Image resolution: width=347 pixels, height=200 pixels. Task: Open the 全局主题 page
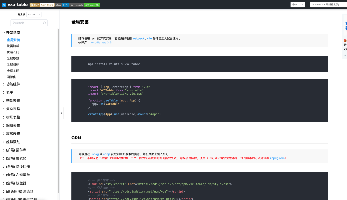[13, 71]
